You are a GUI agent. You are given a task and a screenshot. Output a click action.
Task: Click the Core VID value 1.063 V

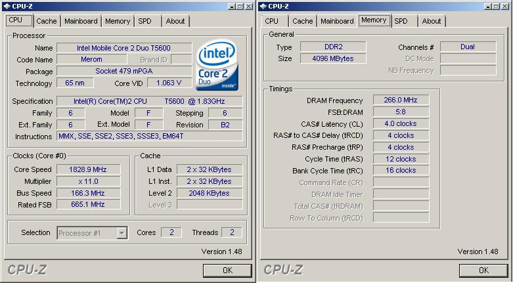(x=169, y=83)
